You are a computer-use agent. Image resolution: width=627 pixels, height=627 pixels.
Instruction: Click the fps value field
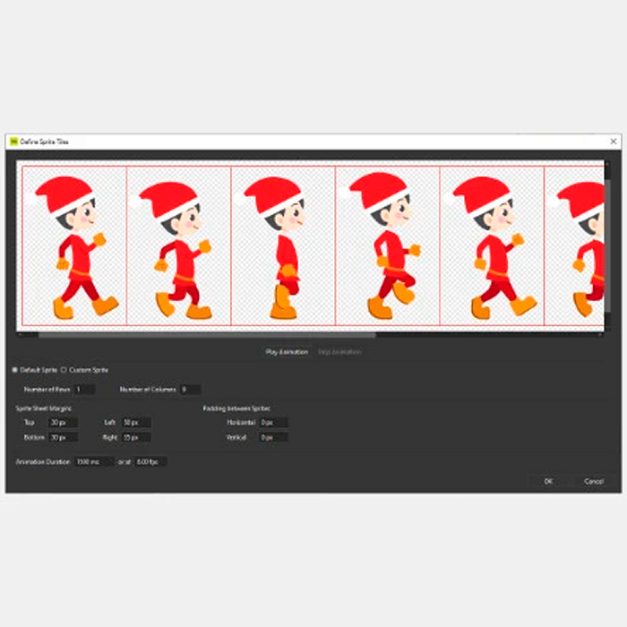(x=150, y=461)
